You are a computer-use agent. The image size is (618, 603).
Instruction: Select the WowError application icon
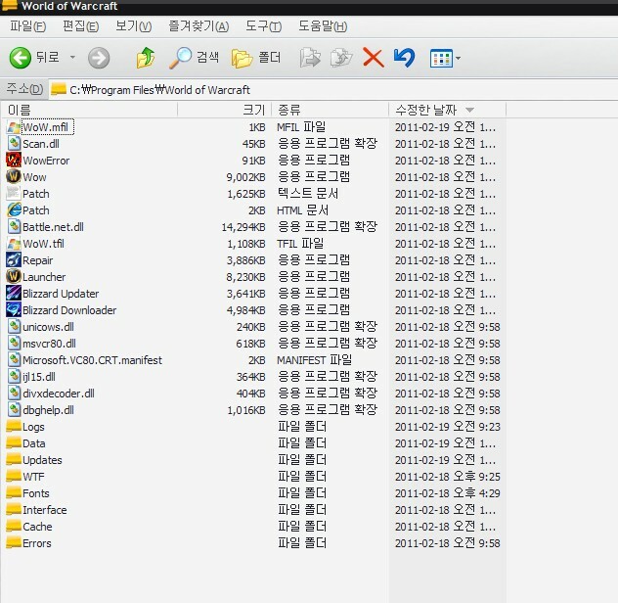tap(14, 161)
